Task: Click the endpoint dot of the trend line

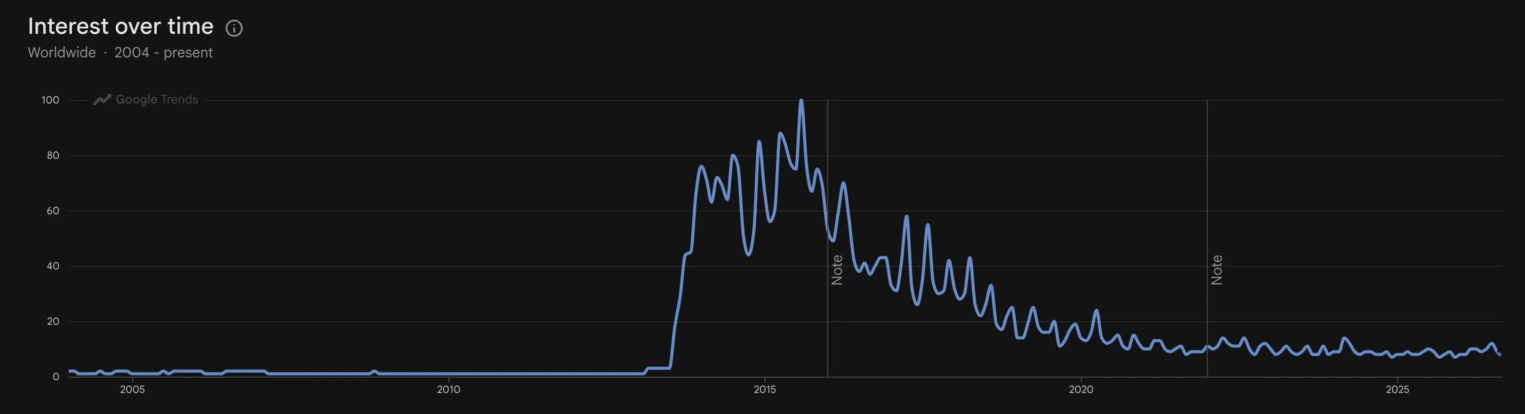Action: pos(1499,354)
